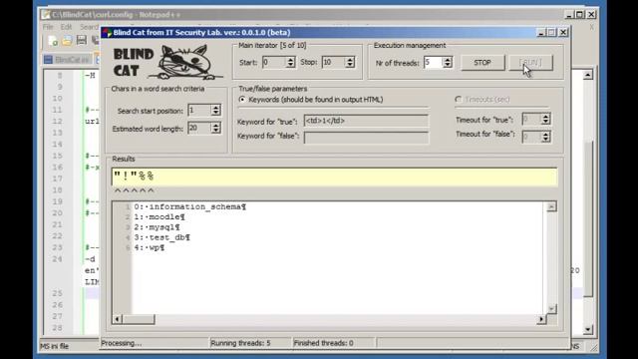Viewport: 638px width, 359px height.
Task: Click the "1: moodle" result line
Action: pyautogui.click(x=159, y=217)
